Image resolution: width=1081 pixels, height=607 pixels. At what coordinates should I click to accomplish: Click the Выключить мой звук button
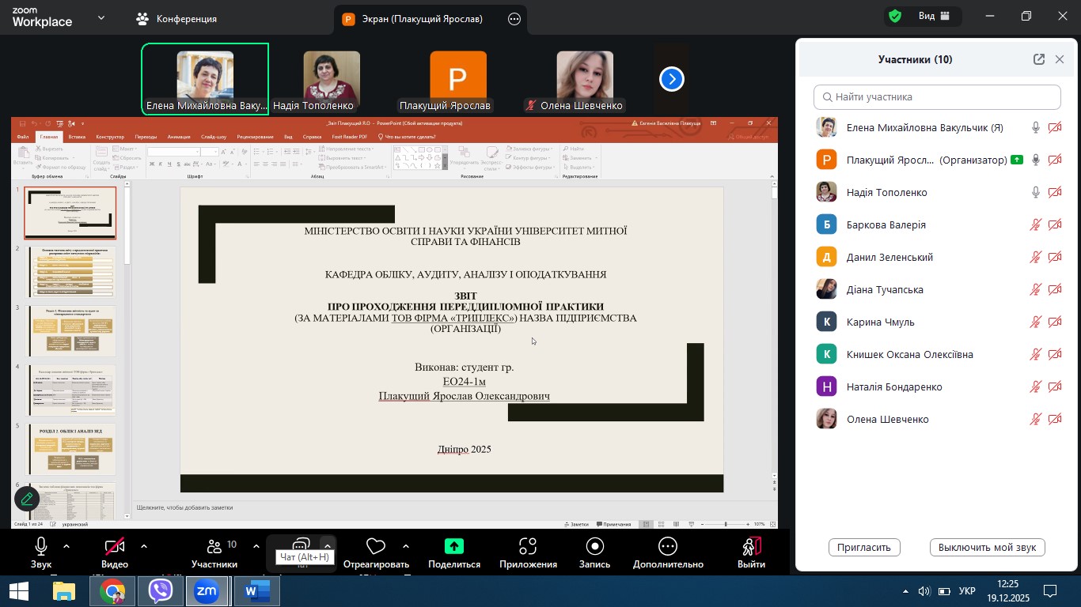click(987, 547)
